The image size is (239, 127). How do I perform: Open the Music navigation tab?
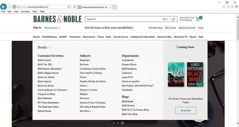tap(193, 37)
